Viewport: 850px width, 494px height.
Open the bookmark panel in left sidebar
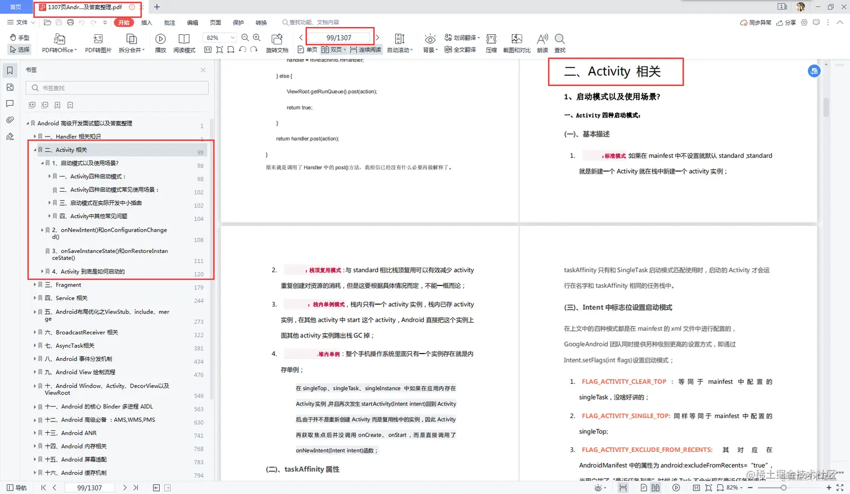coord(10,71)
